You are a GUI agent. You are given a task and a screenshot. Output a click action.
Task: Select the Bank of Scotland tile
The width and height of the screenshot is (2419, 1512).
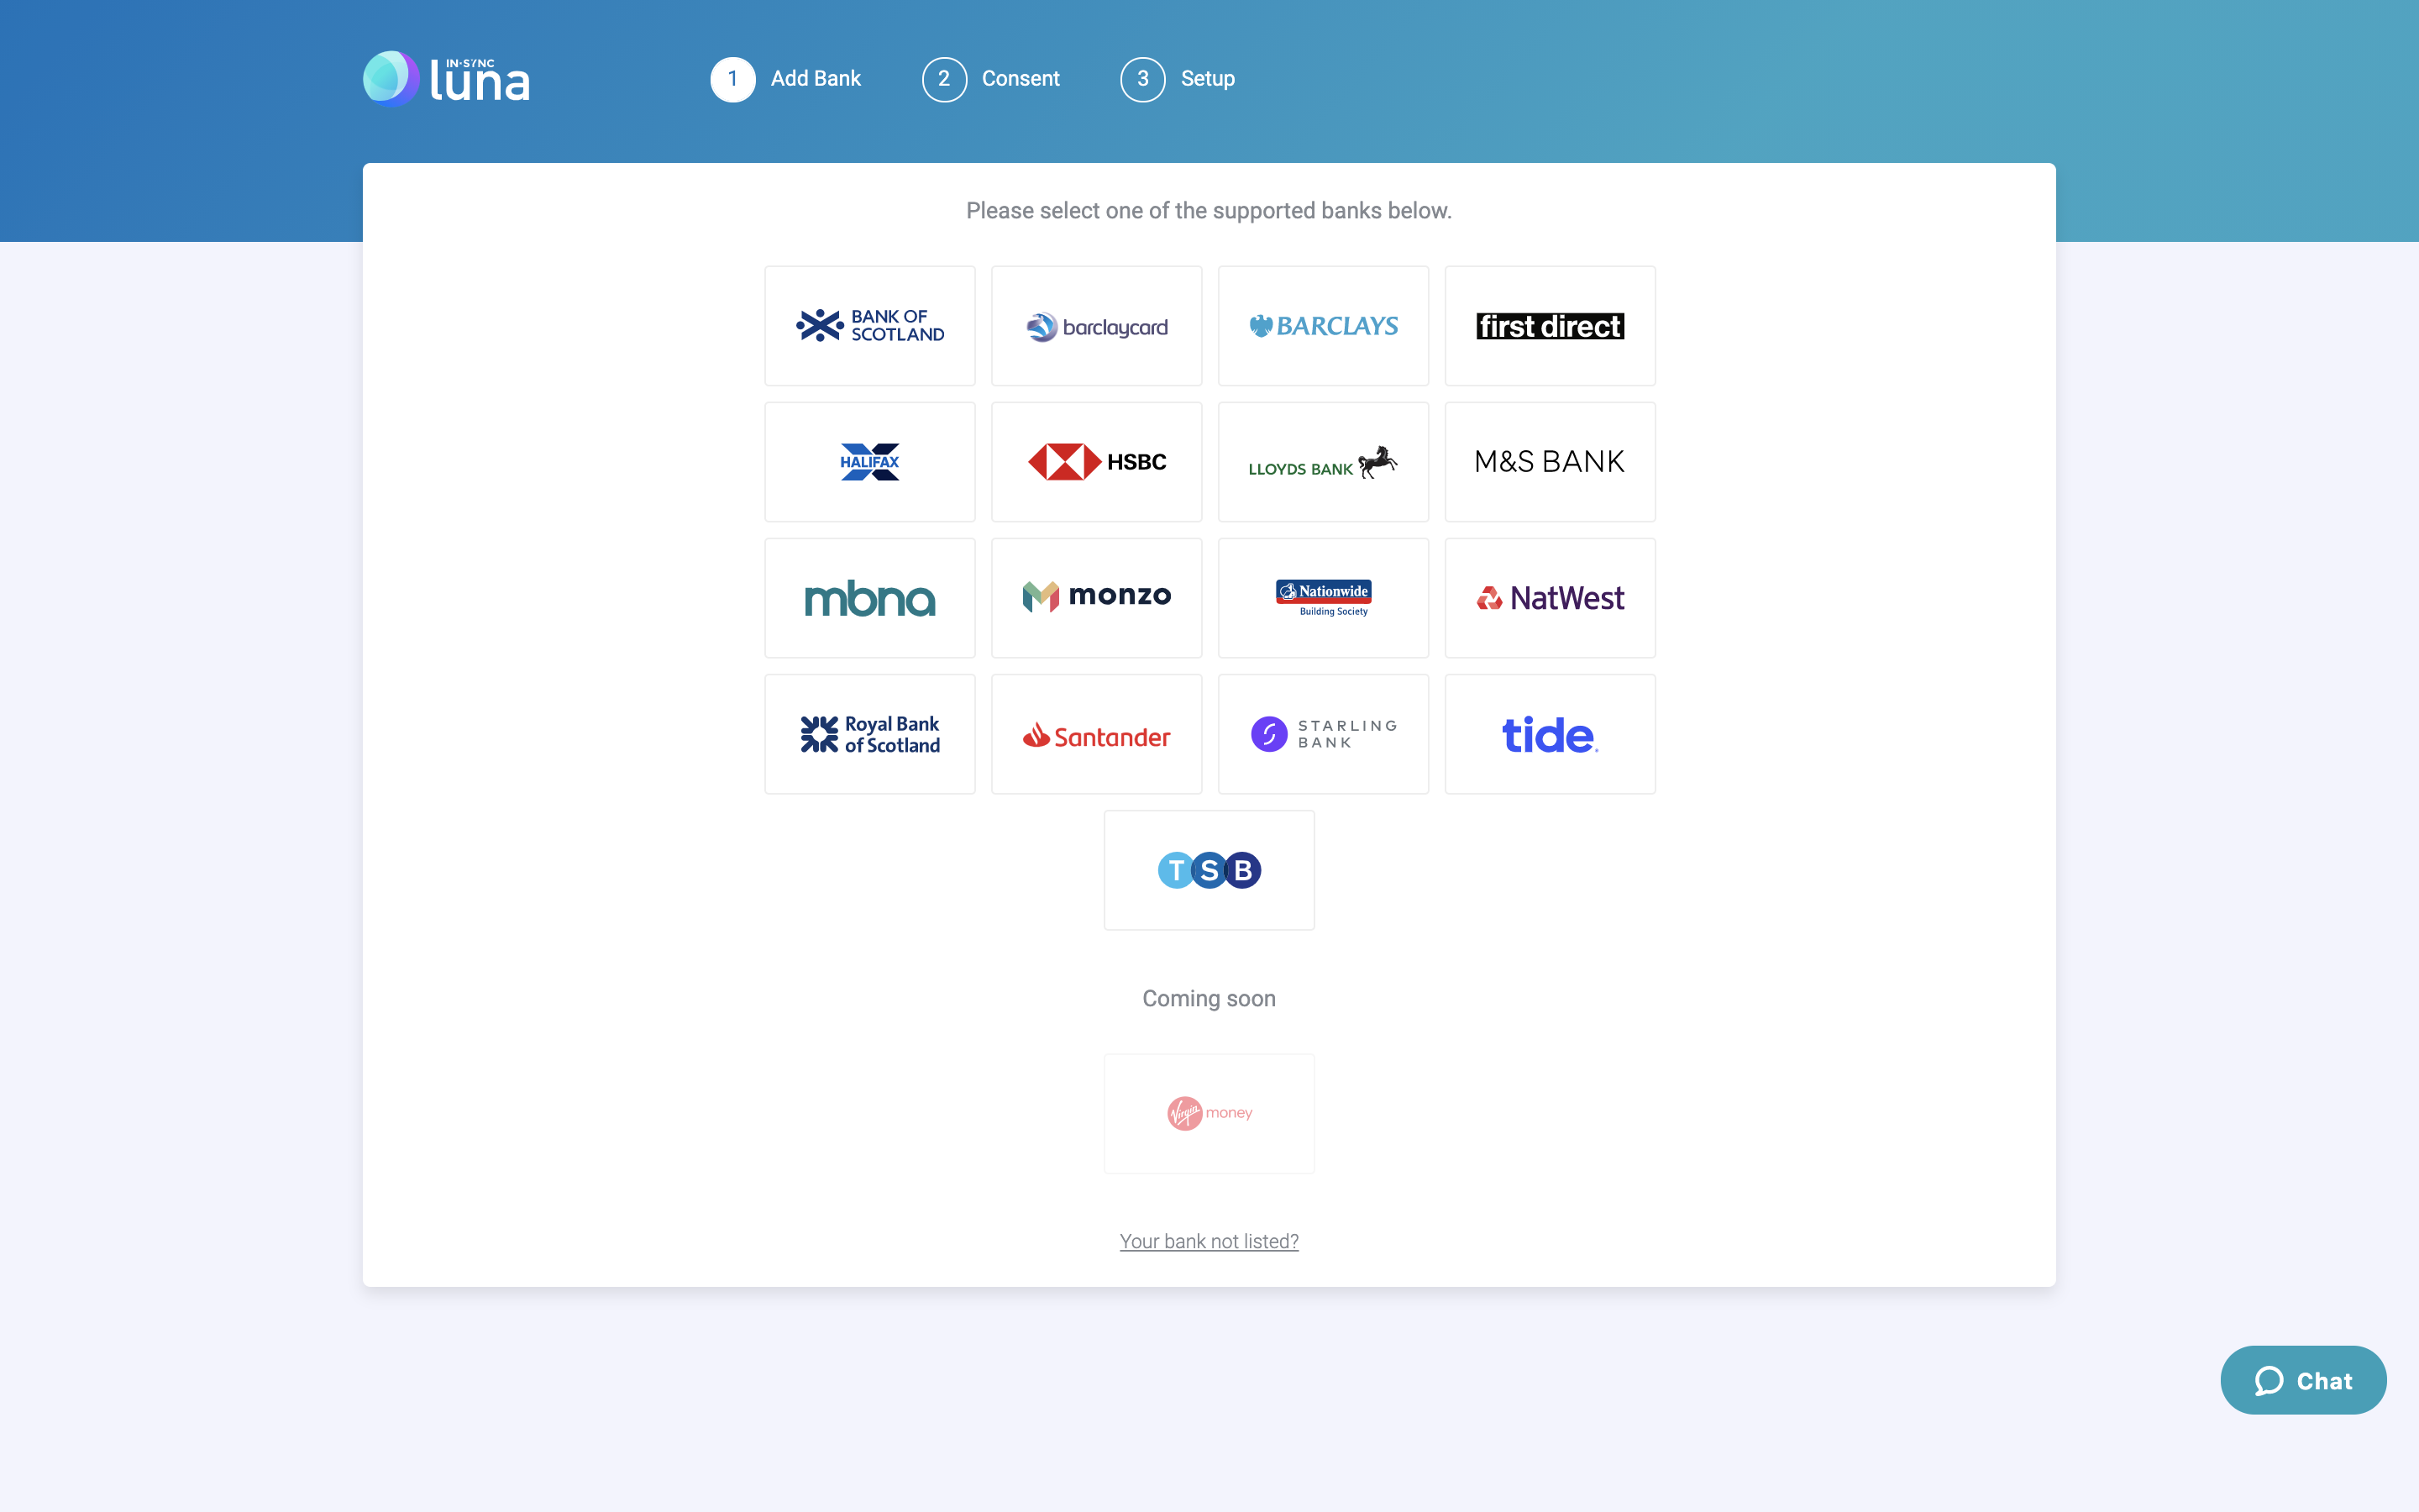(x=869, y=325)
